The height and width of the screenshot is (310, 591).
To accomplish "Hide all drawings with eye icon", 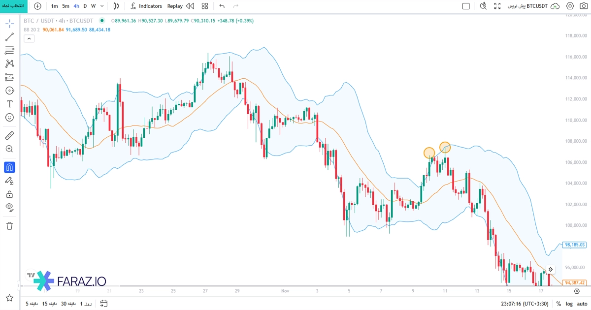I will click(9, 207).
